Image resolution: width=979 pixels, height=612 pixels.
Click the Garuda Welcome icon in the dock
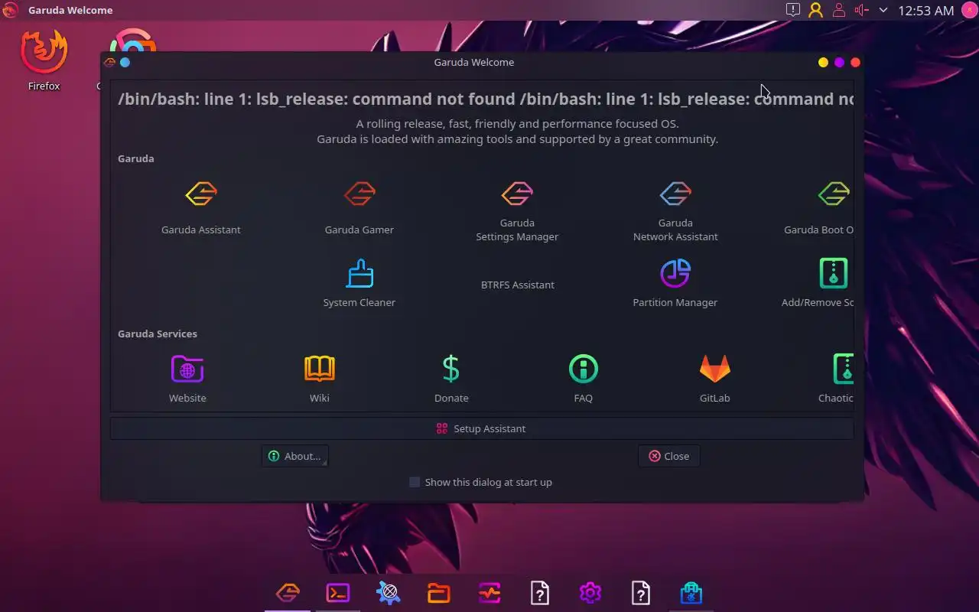pos(288,592)
